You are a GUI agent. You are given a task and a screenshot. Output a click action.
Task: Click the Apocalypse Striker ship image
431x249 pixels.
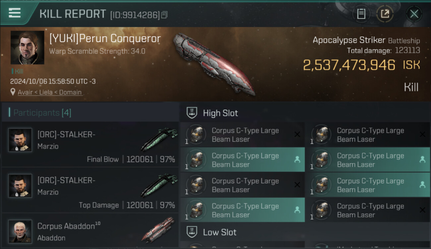pyautogui.click(x=214, y=63)
